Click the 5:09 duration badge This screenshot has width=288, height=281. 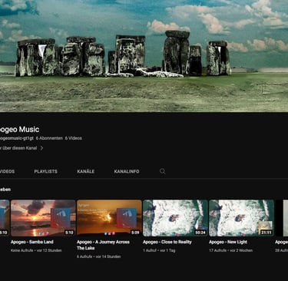(135, 233)
